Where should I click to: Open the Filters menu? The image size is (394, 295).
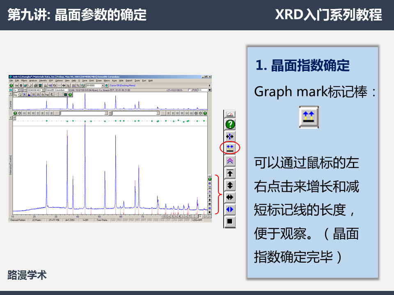coord(24,81)
